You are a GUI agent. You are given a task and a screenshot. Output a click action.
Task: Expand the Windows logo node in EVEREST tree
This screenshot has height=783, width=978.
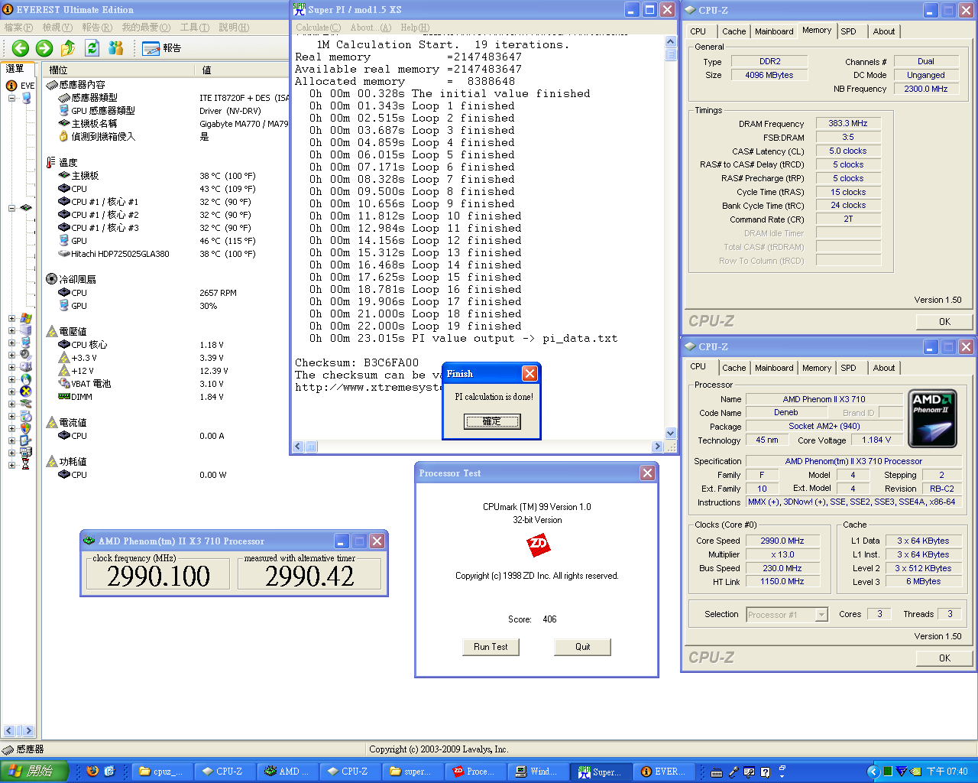point(11,318)
